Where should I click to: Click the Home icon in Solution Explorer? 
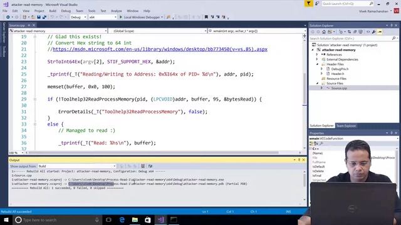(324, 32)
